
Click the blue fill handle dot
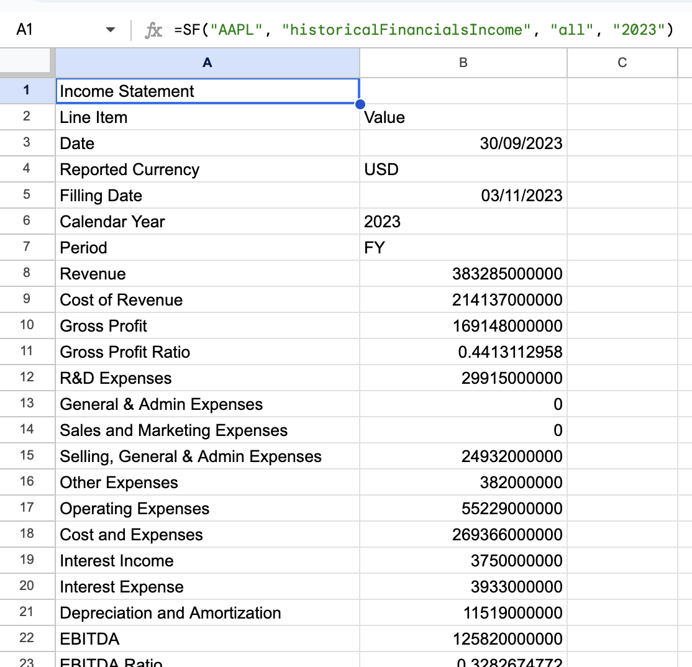(x=360, y=104)
